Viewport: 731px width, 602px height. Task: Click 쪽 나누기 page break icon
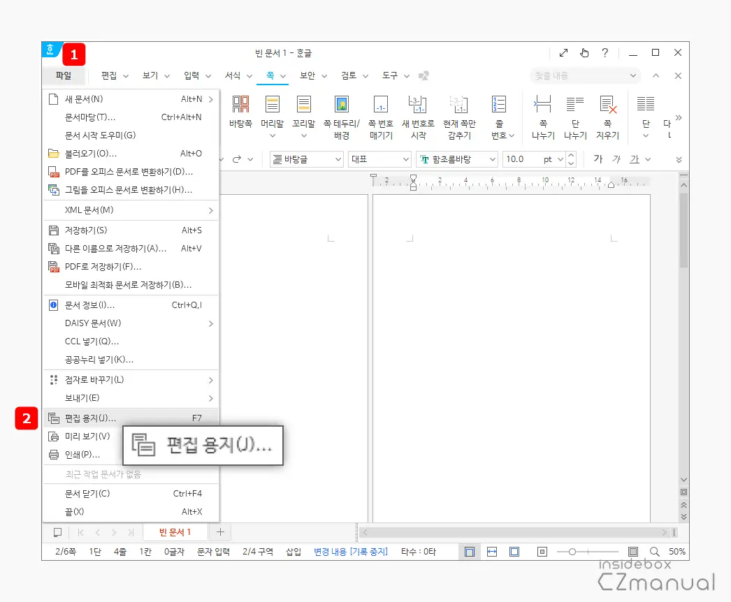click(x=543, y=104)
